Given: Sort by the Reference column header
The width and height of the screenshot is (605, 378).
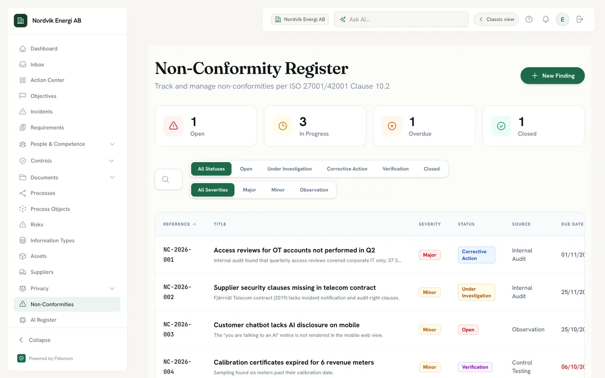Looking at the screenshot, I should (x=180, y=224).
